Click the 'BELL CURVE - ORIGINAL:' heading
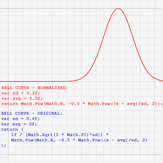This screenshot has height=163, width=163. (32, 113)
